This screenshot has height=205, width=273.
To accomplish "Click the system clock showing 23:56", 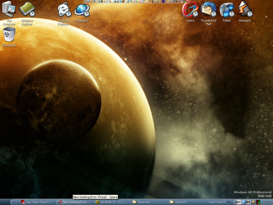I will [265, 202].
